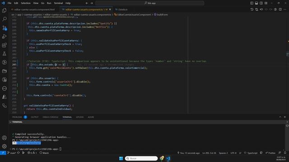Click the remote window indicator in status bar
Image resolution: width=289 pixels, height=162 pixels.
click(3, 153)
